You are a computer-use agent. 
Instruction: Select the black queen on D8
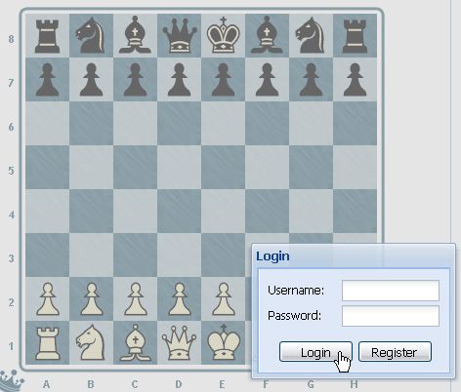pyautogui.click(x=179, y=36)
